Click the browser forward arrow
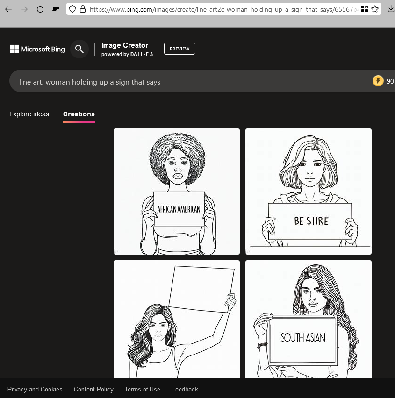The height and width of the screenshot is (398, 395). [24, 9]
